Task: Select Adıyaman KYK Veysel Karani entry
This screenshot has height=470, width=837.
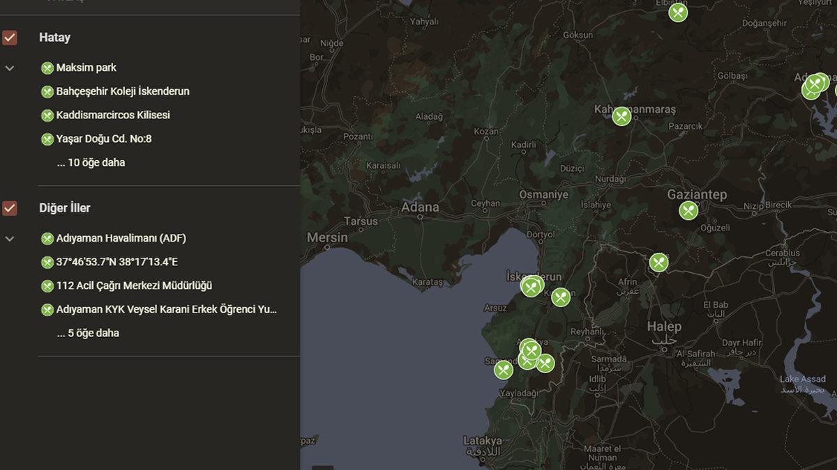Action: click(167, 310)
